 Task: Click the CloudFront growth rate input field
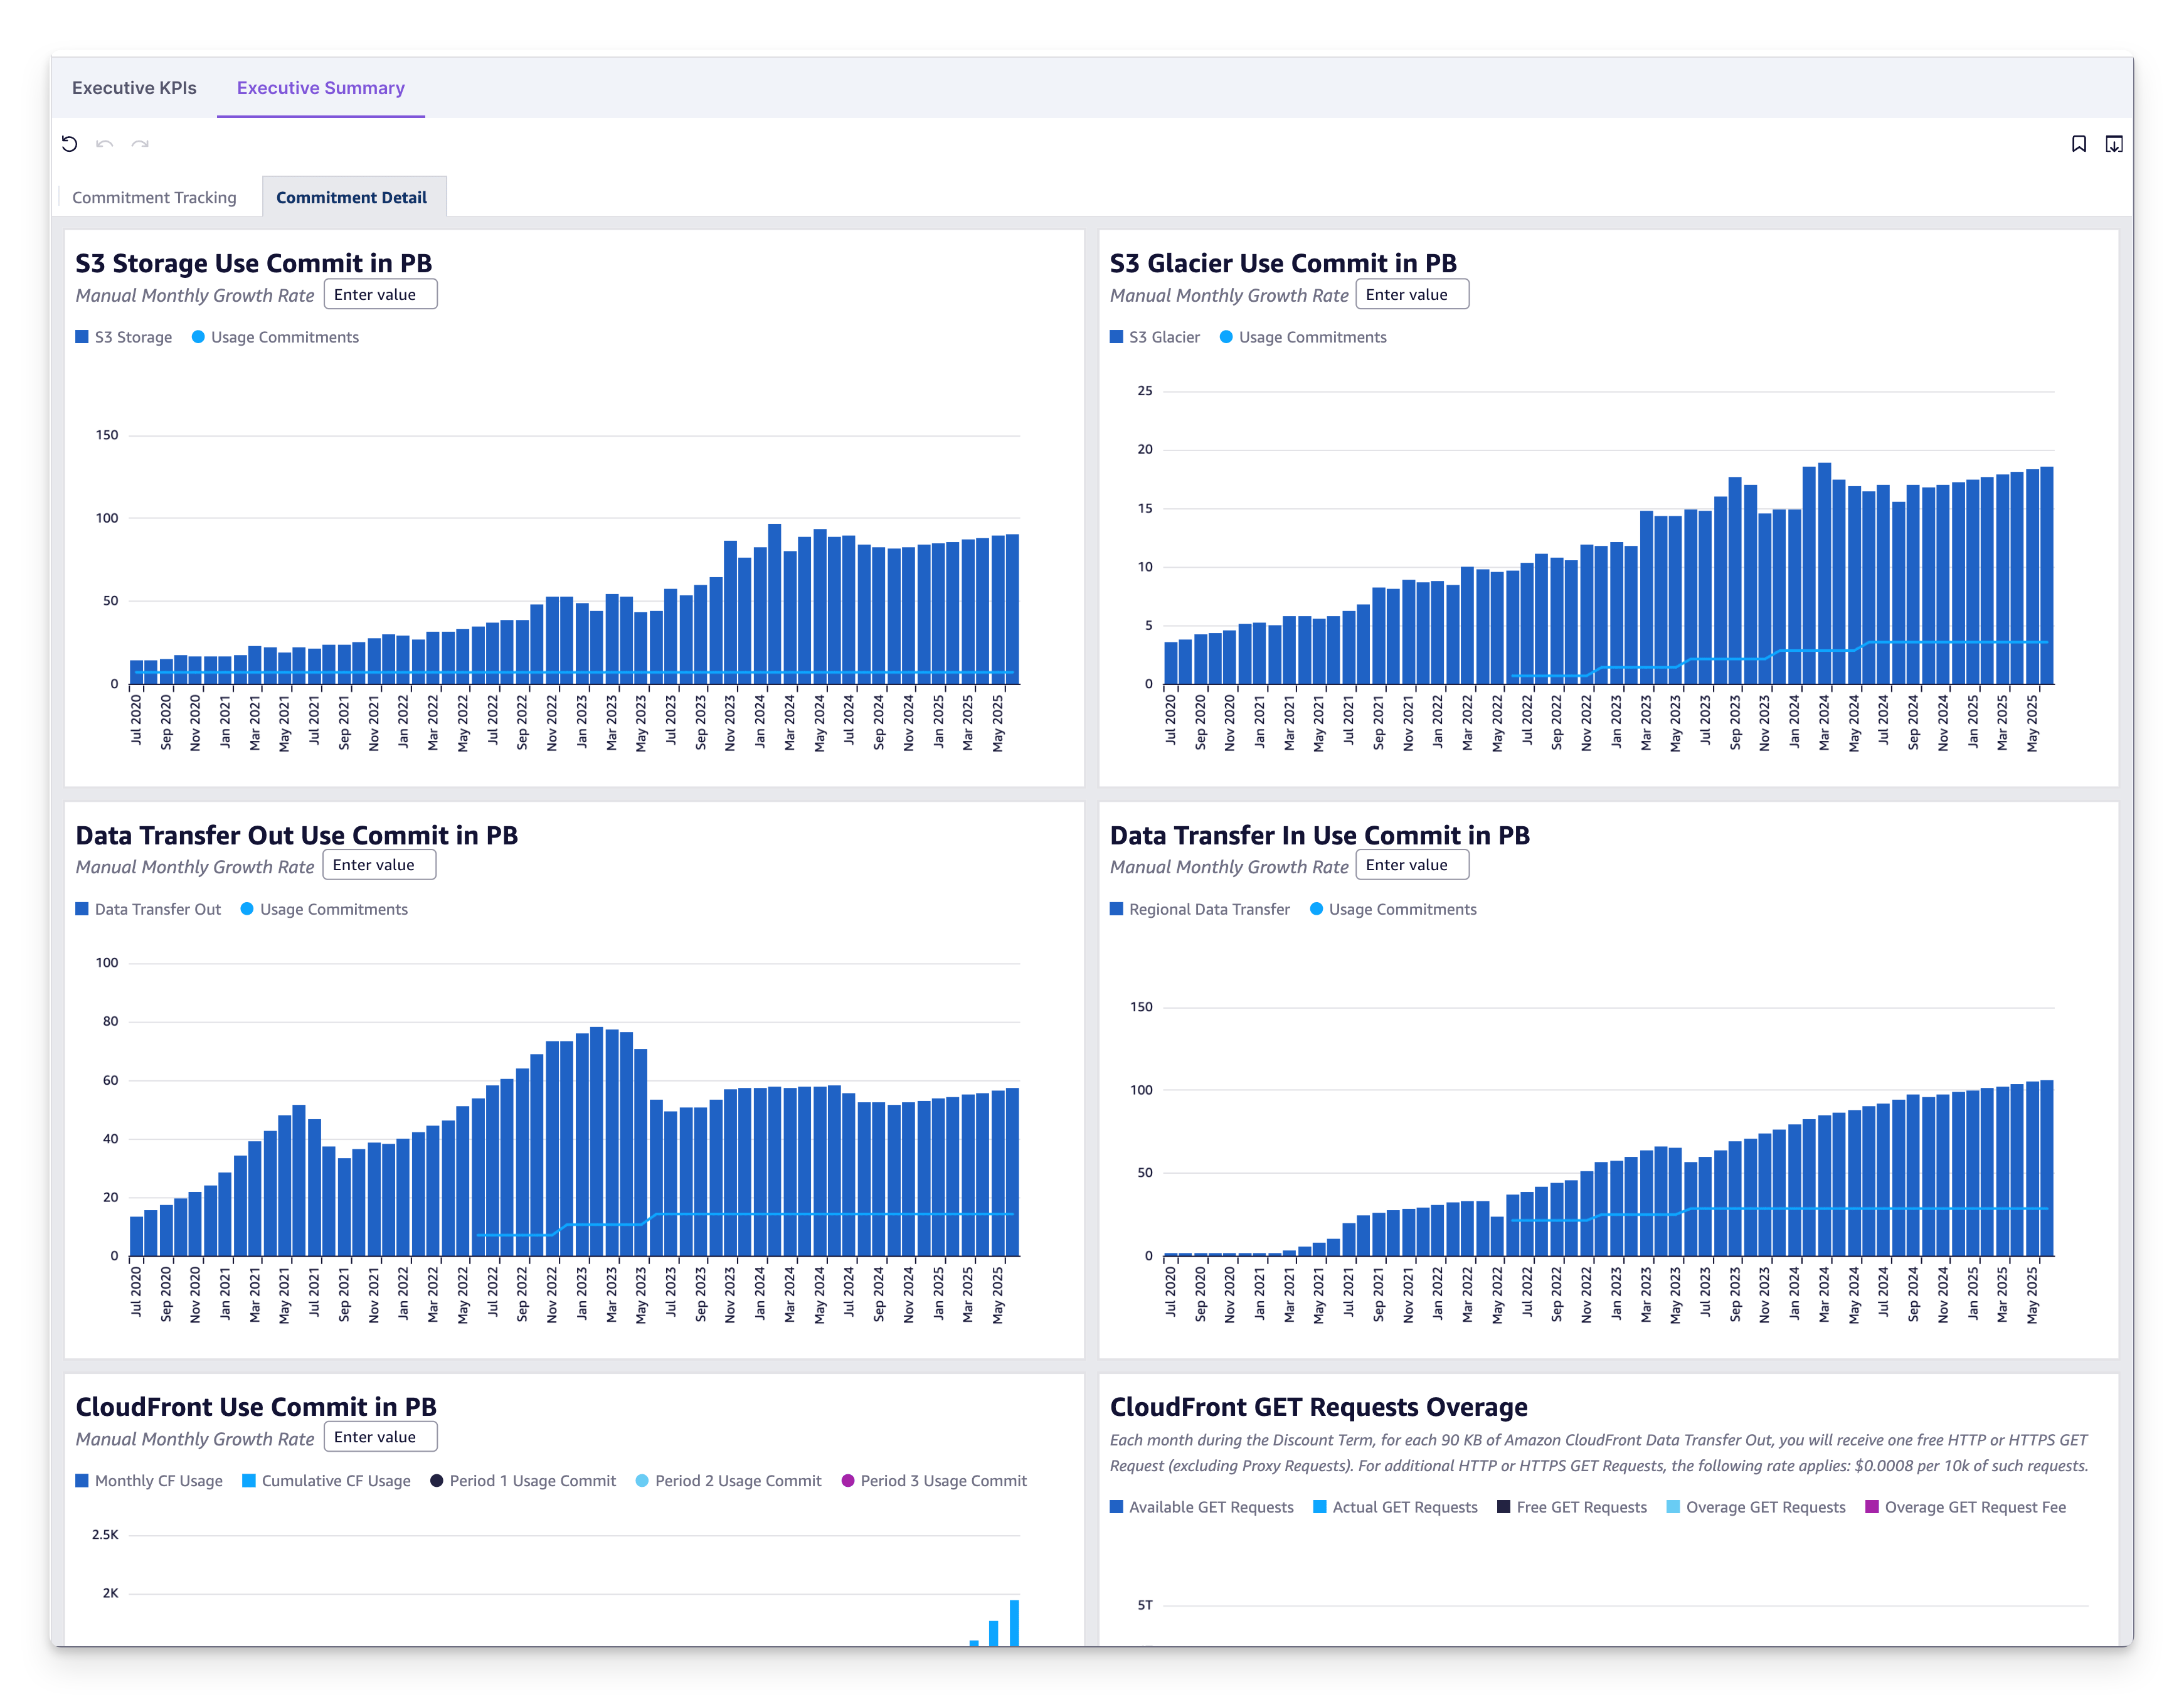click(380, 1437)
